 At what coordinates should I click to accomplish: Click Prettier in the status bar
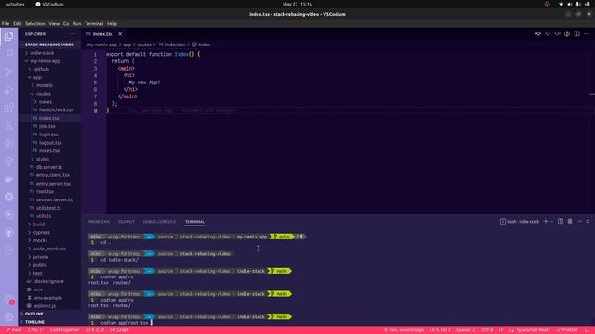click(568, 330)
